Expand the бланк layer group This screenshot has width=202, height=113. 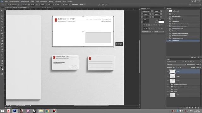[170, 92]
